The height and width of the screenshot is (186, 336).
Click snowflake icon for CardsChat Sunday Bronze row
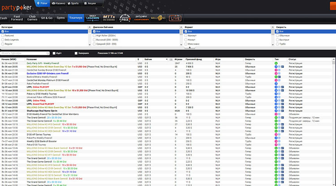[x=279, y=70]
